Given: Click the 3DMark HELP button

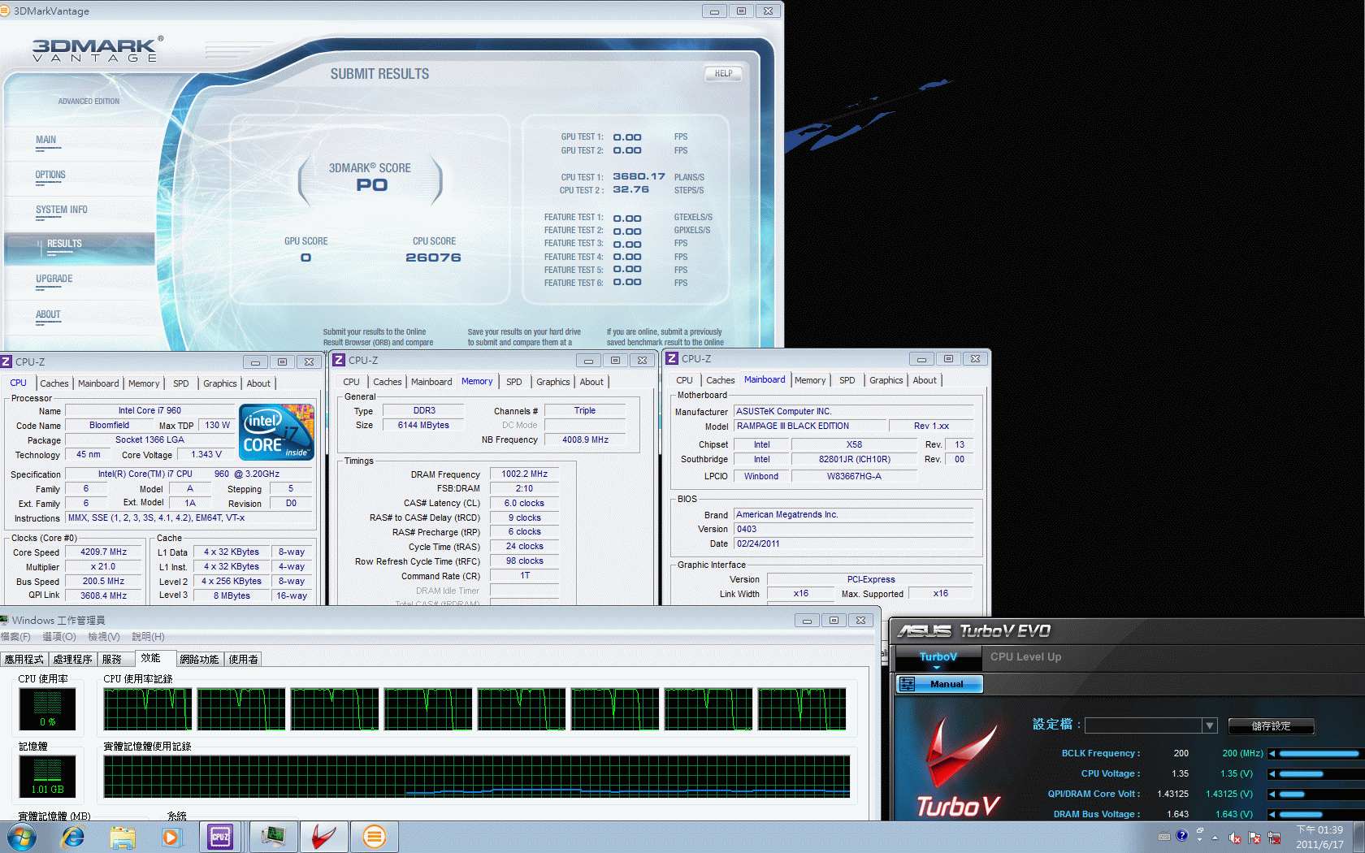Looking at the screenshot, I should point(723,73).
